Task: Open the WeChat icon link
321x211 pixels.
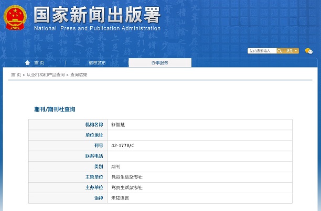Action: point(308,51)
